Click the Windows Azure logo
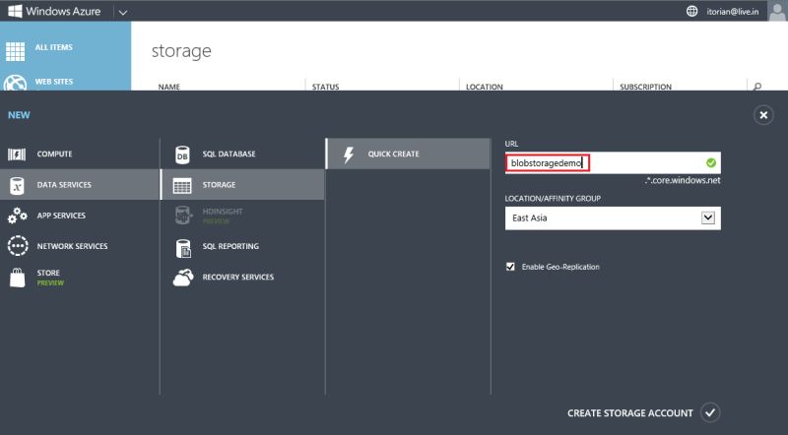 [54, 11]
